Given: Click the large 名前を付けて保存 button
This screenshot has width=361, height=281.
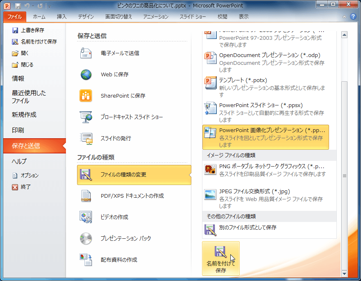Looking at the screenshot, I should pyautogui.click(x=221, y=258).
